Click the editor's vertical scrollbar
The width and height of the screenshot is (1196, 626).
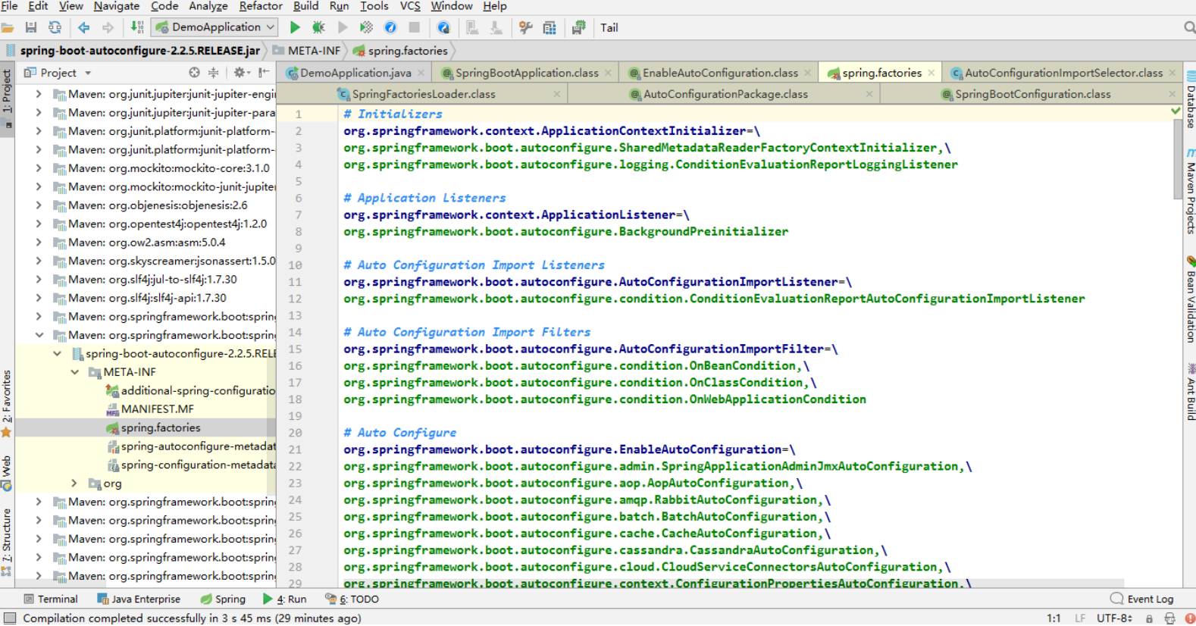click(1176, 159)
